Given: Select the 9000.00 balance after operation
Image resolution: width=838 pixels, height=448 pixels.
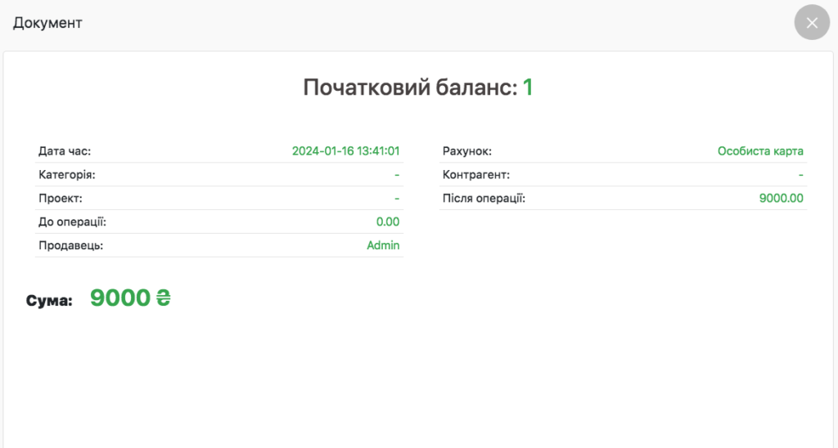Looking at the screenshot, I should (x=781, y=199).
